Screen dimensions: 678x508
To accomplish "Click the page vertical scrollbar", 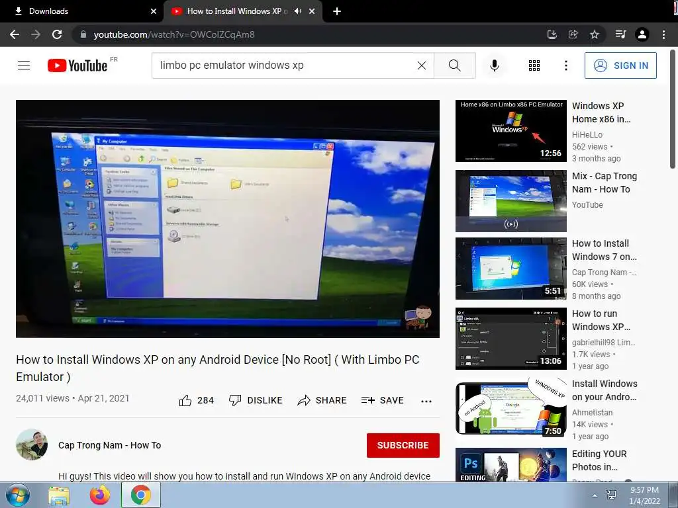I will click(x=673, y=110).
